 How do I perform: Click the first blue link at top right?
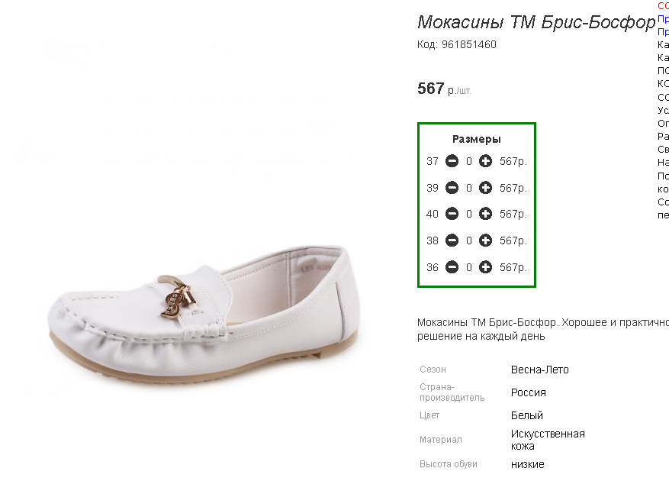tap(663, 19)
